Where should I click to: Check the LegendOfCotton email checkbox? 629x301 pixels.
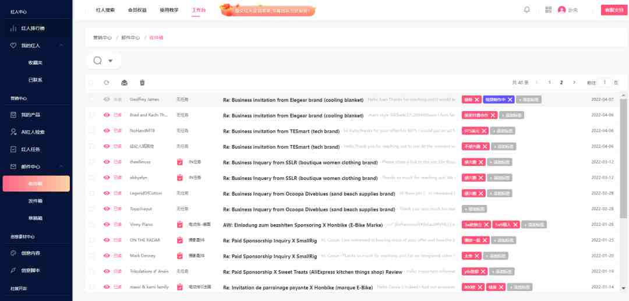[92, 193]
